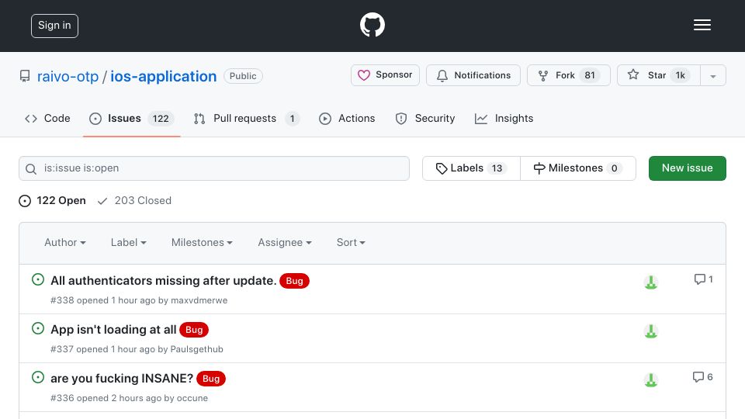
Task: Show the 203 Closed issues
Action: tap(134, 200)
